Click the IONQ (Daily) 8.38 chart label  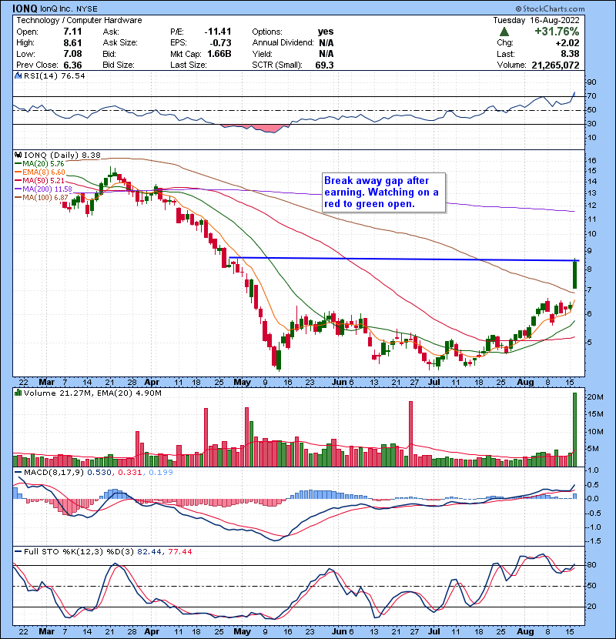[62, 155]
